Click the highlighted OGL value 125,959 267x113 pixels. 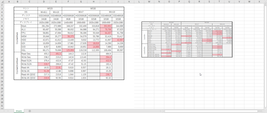[68, 50]
